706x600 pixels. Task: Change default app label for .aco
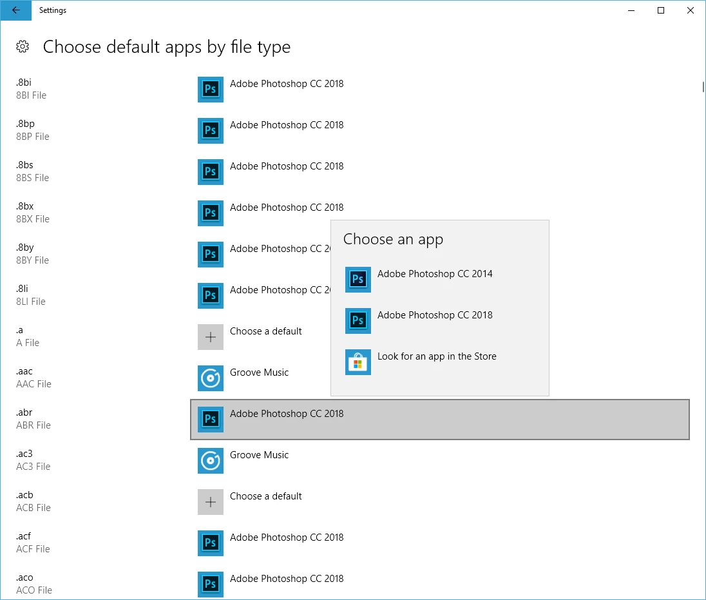tap(287, 579)
